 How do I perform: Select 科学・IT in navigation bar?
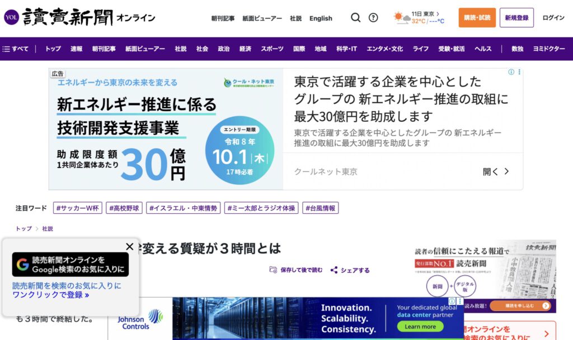[346, 49]
